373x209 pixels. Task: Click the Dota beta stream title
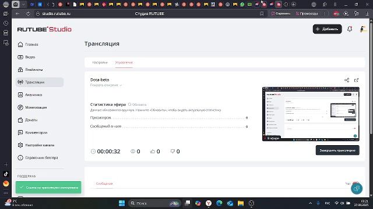pos(100,80)
